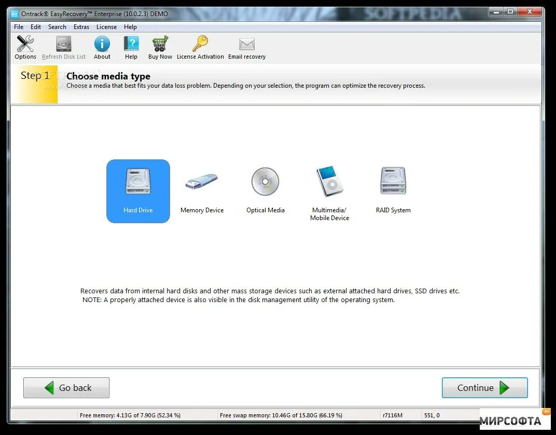
Task: Click the 'Recovers data from internal hard disks' description
Action: click(x=270, y=291)
